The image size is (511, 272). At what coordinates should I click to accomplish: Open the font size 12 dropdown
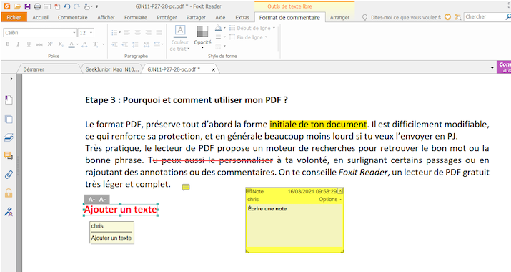click(91, 33)
